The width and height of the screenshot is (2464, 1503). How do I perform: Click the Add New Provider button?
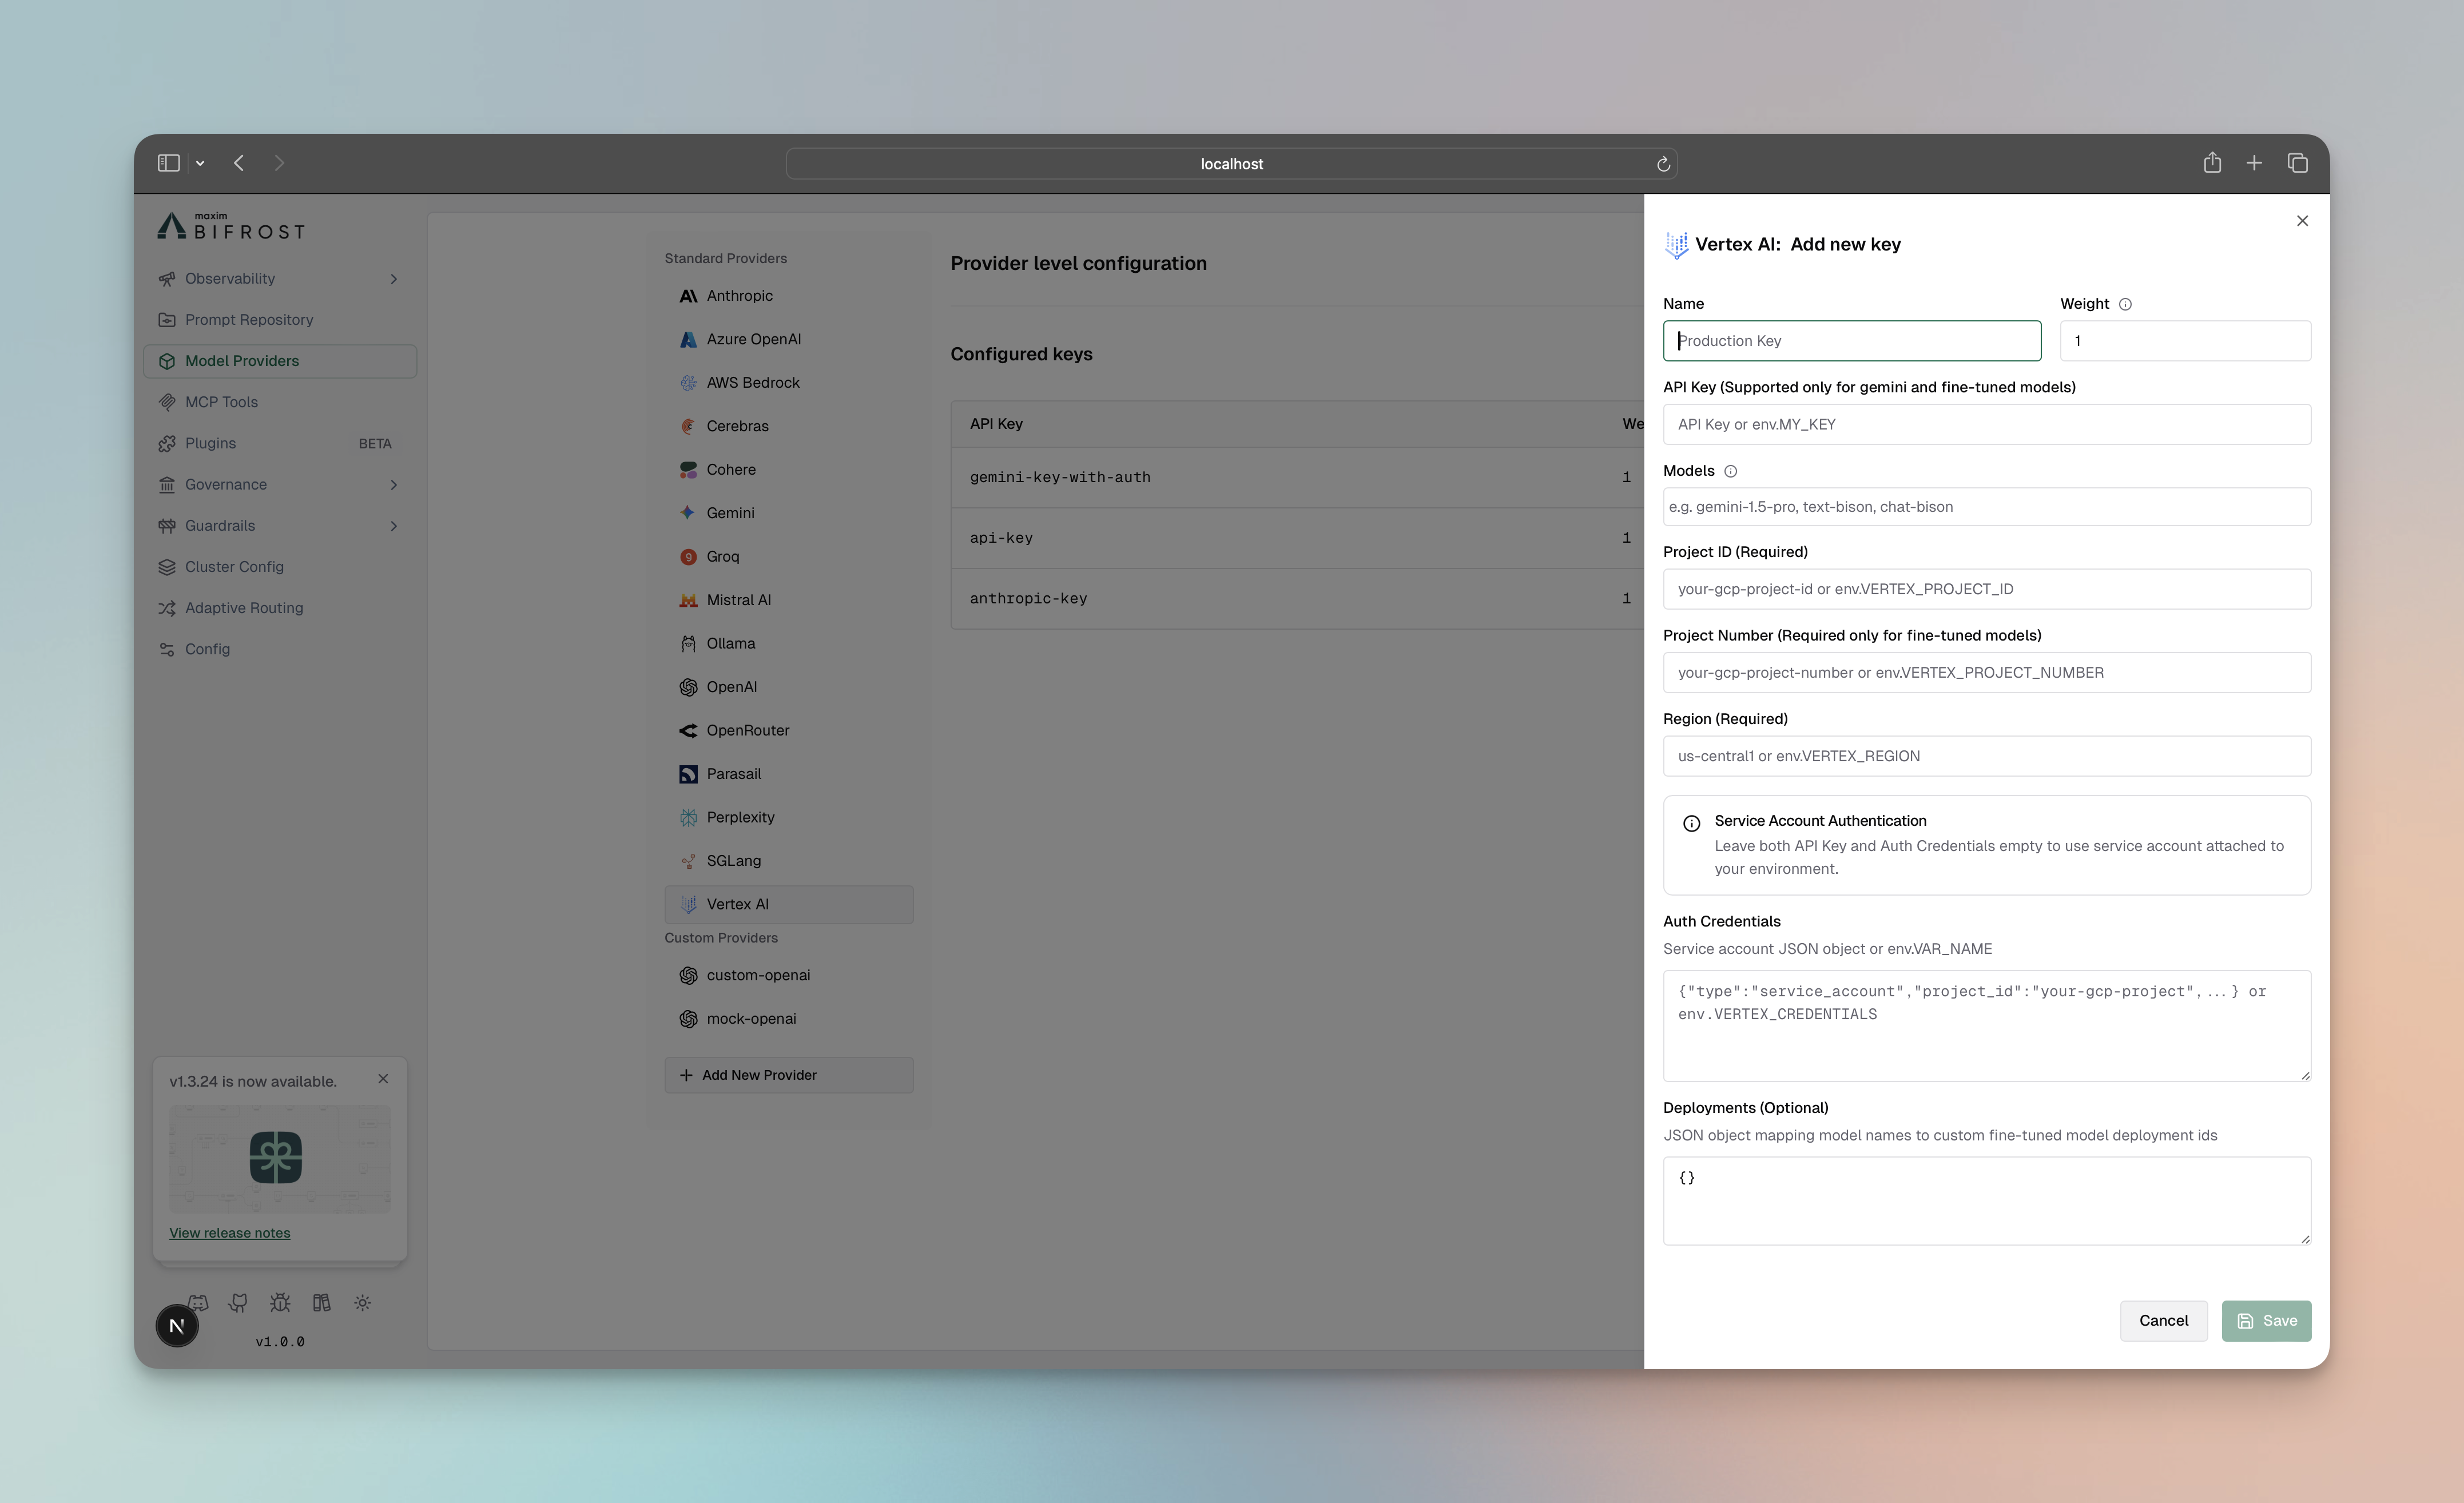click(789, 1074)
